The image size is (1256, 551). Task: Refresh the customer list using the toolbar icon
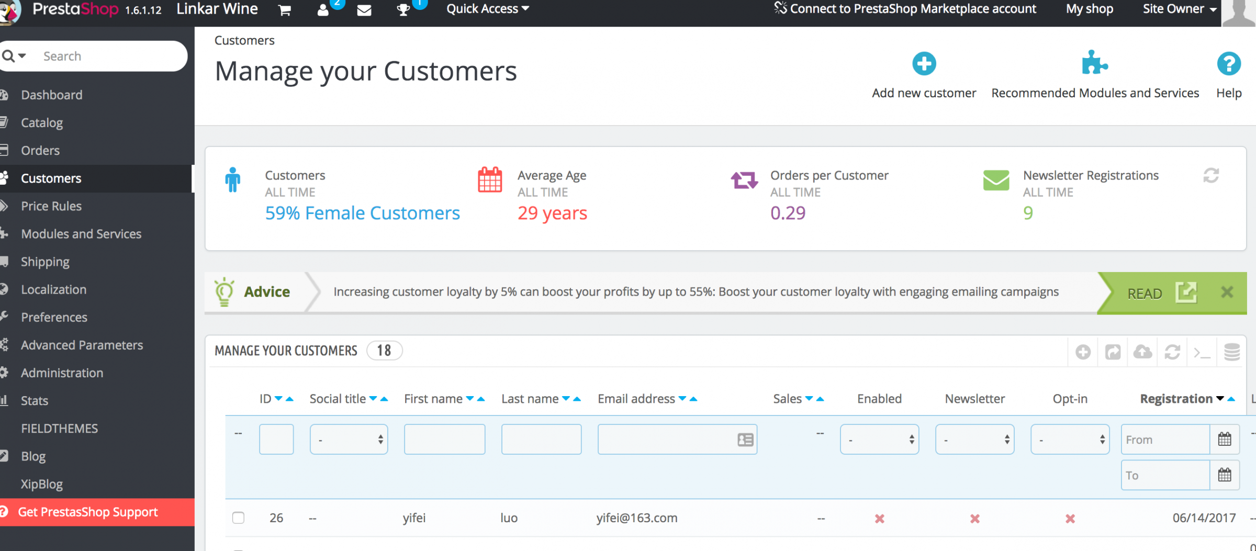[x=1172, y=352]
